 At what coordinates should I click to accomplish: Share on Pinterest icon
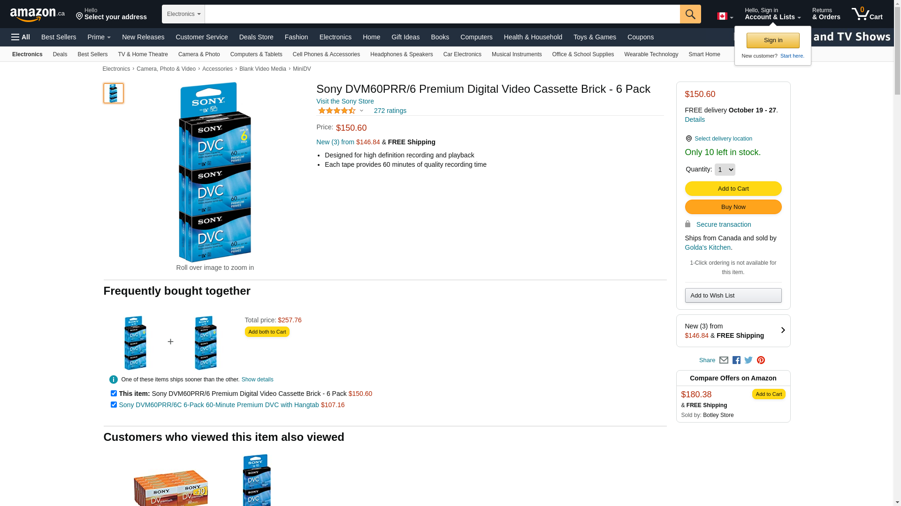pos(761,360)
